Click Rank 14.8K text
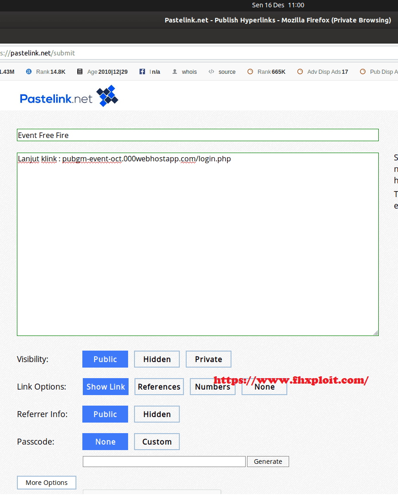 (x=51, y=72)
